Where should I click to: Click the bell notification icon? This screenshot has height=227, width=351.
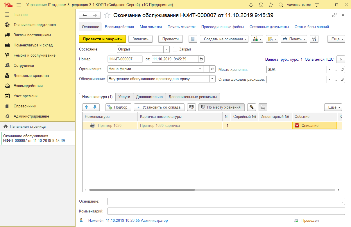[251, 4]
